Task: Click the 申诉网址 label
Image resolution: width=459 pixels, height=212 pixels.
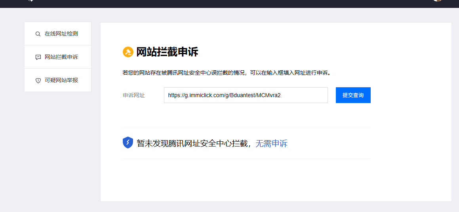Action: pos(133,96)
